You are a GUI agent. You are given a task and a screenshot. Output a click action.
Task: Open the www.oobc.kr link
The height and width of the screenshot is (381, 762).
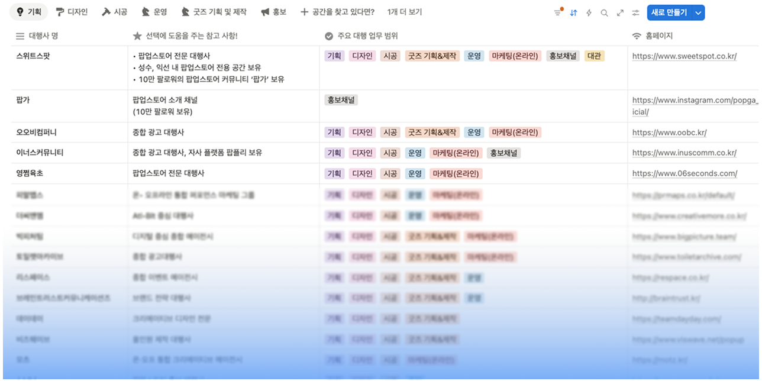point(669,133)
